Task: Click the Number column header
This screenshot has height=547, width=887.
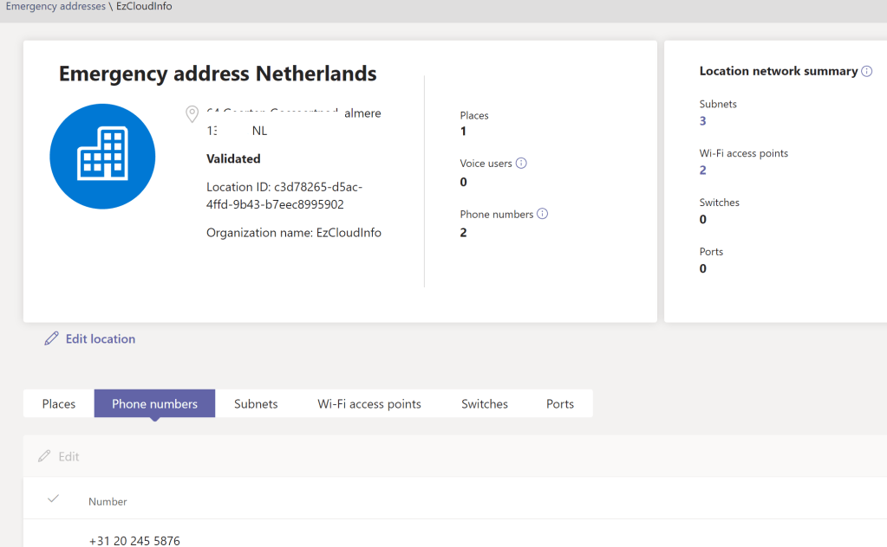Action: [x=108, y=501]
